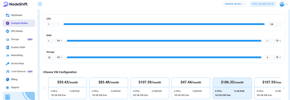Click the Refill Balance button
The height and width of the screenshot is (100, 290).
(263, 4)
